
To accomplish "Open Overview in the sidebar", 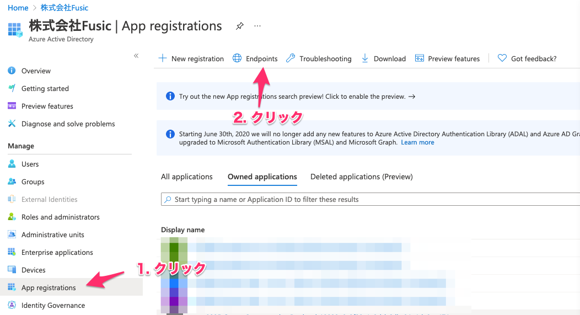I will click(x=36, y=71).
